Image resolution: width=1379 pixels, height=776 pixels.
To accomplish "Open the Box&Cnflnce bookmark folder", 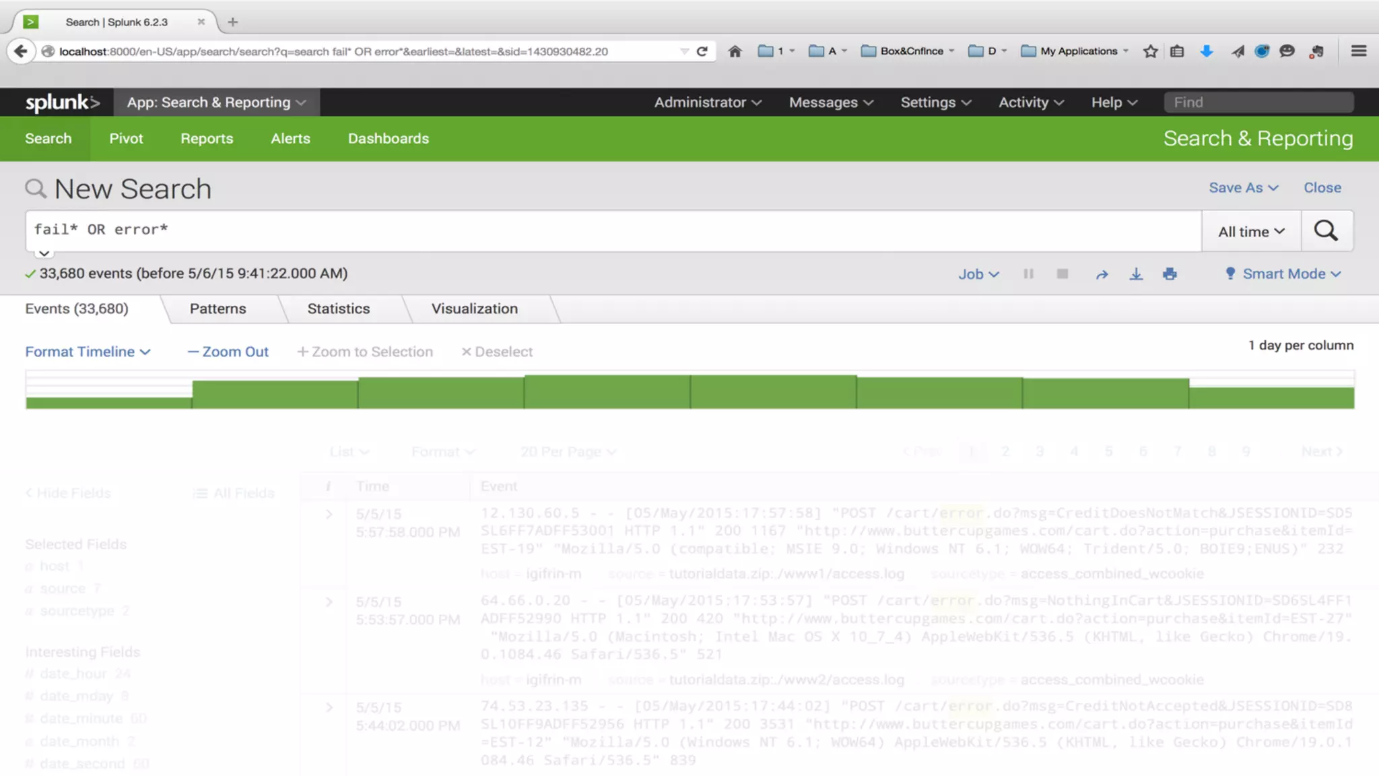I will 908,51.
